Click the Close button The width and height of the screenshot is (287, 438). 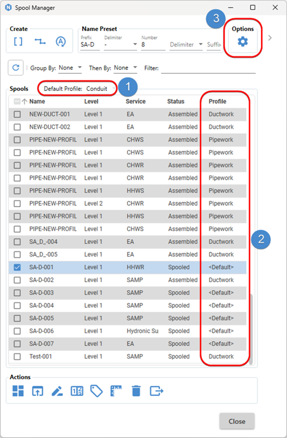[x=237, y=421]
